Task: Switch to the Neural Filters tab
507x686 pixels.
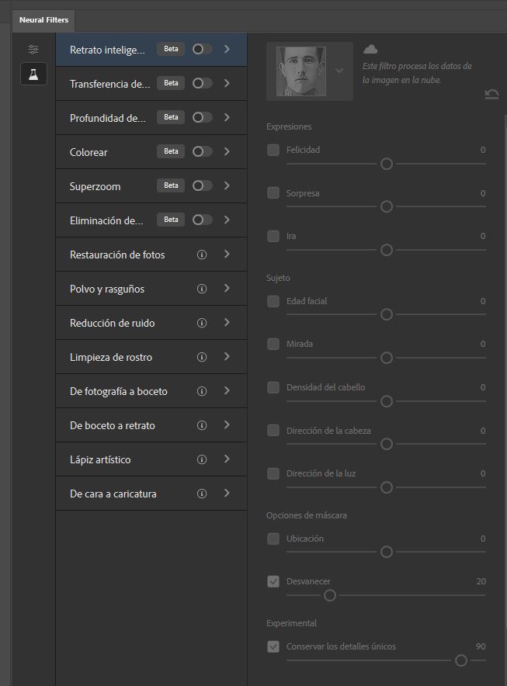Action: click(43, 20)
